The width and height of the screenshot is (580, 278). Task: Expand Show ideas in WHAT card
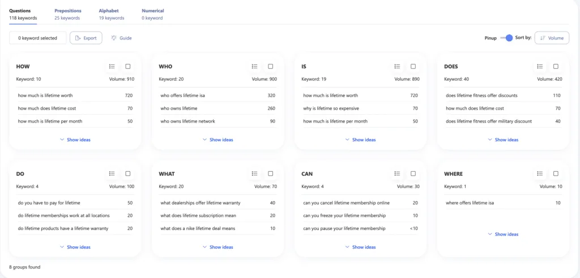coord(218,247)
